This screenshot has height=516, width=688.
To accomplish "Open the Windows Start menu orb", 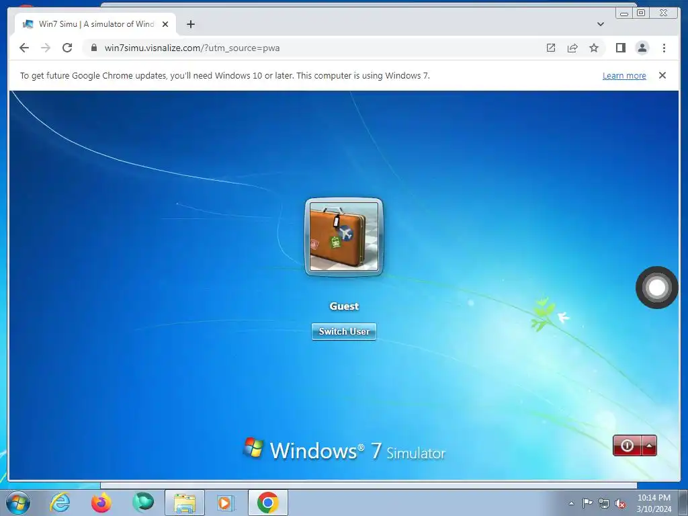I will click(18, 503).
